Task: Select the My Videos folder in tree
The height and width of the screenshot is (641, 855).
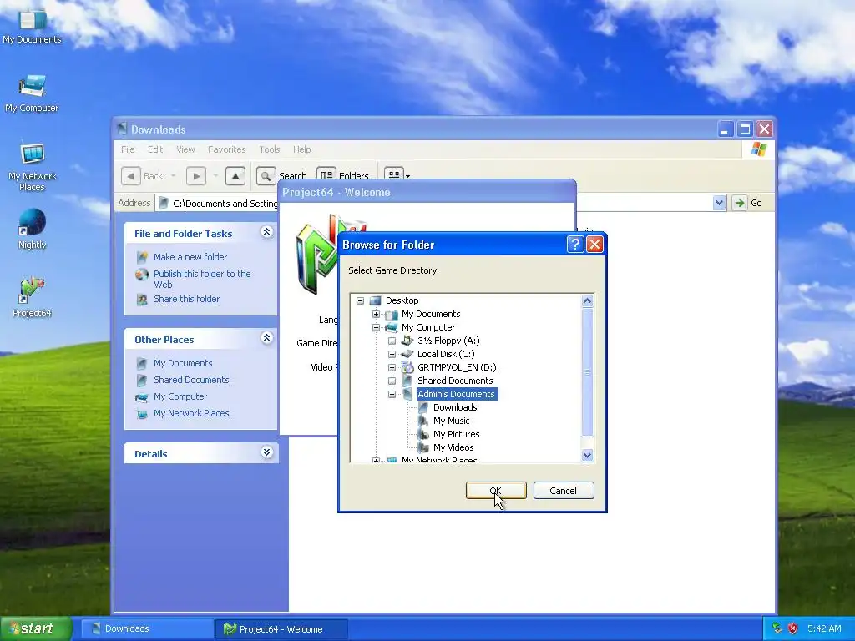Action: point(453,447)
